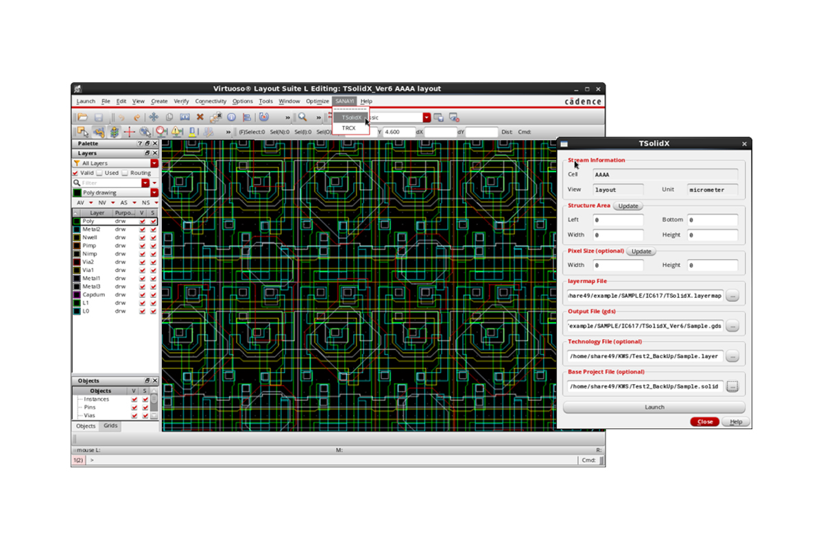
Task: Click the Y coordinate field showing 4.600
Action: [398, 132]
